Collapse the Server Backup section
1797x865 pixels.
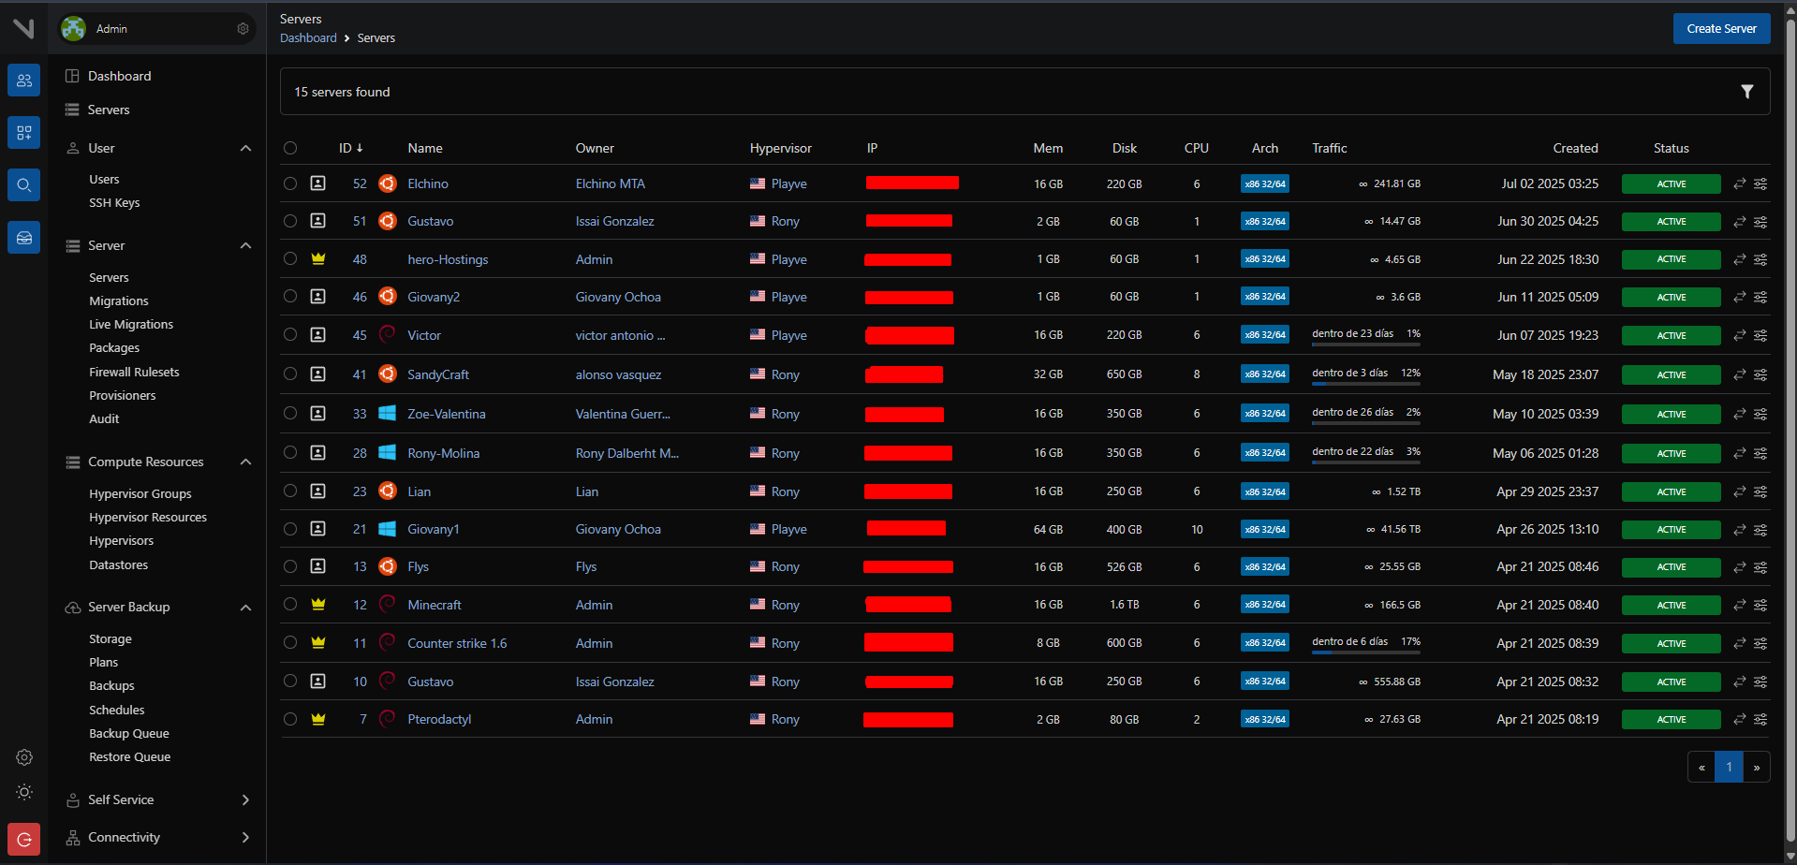click(245, 608)
